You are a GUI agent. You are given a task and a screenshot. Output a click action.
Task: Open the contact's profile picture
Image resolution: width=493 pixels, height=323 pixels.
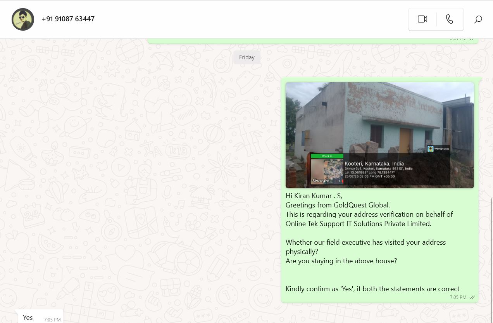click(23, 19)
